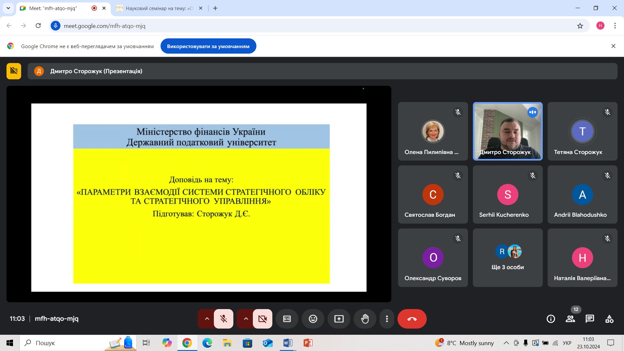Click the Тетяна Сторожук participant tile

(x=582, y=131)
